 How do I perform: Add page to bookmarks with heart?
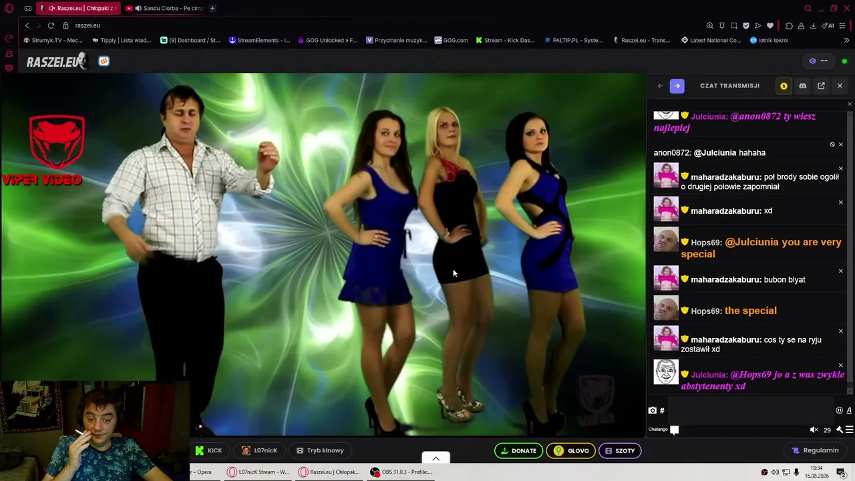coord(769,25)
